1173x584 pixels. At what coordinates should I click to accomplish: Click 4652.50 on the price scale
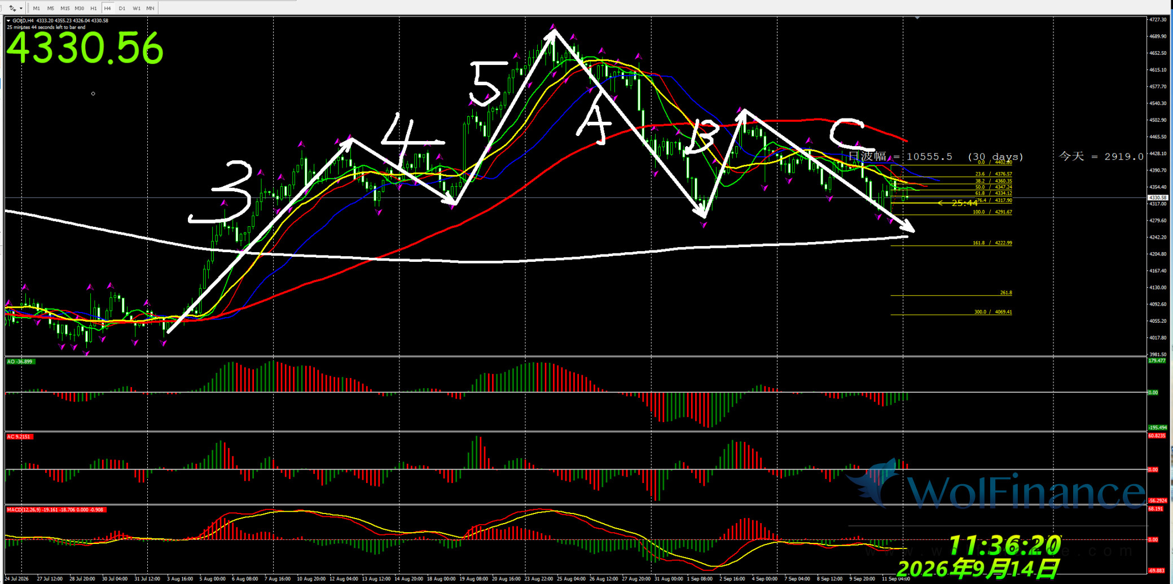pos(1158,53)
